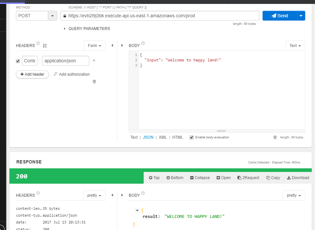Click the Add authorization link

(72, 74)
